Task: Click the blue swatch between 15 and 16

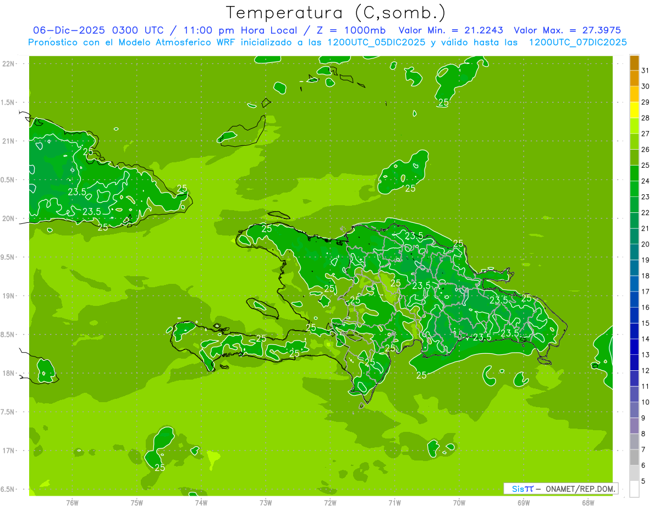Action: [x=634, y=315]
